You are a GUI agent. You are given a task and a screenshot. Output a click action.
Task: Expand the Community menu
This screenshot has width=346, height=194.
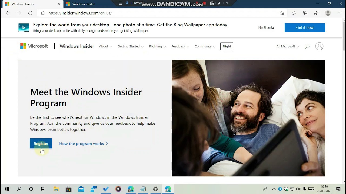point(205,46)
